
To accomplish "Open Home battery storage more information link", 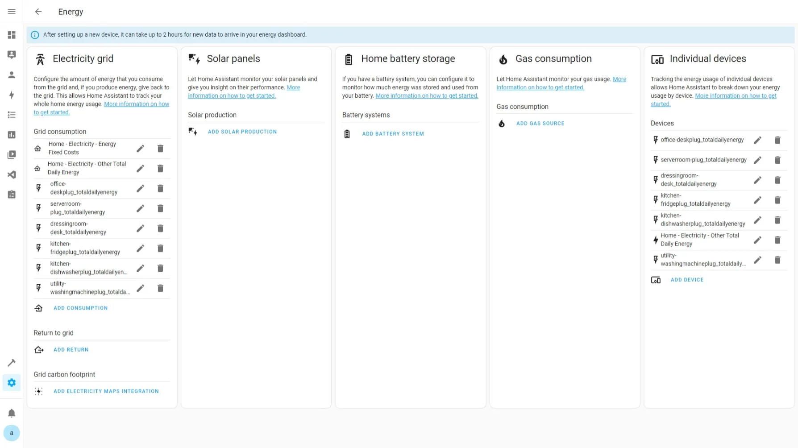I will coord(427,95).
